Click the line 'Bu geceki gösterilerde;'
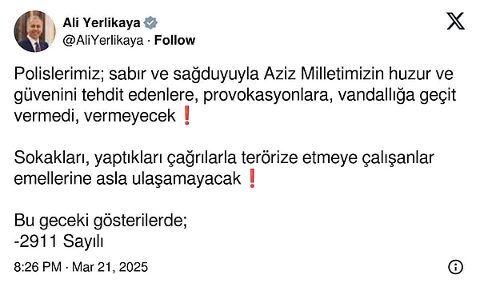Screen dimensions: 480x291 [x=101, y=221]
